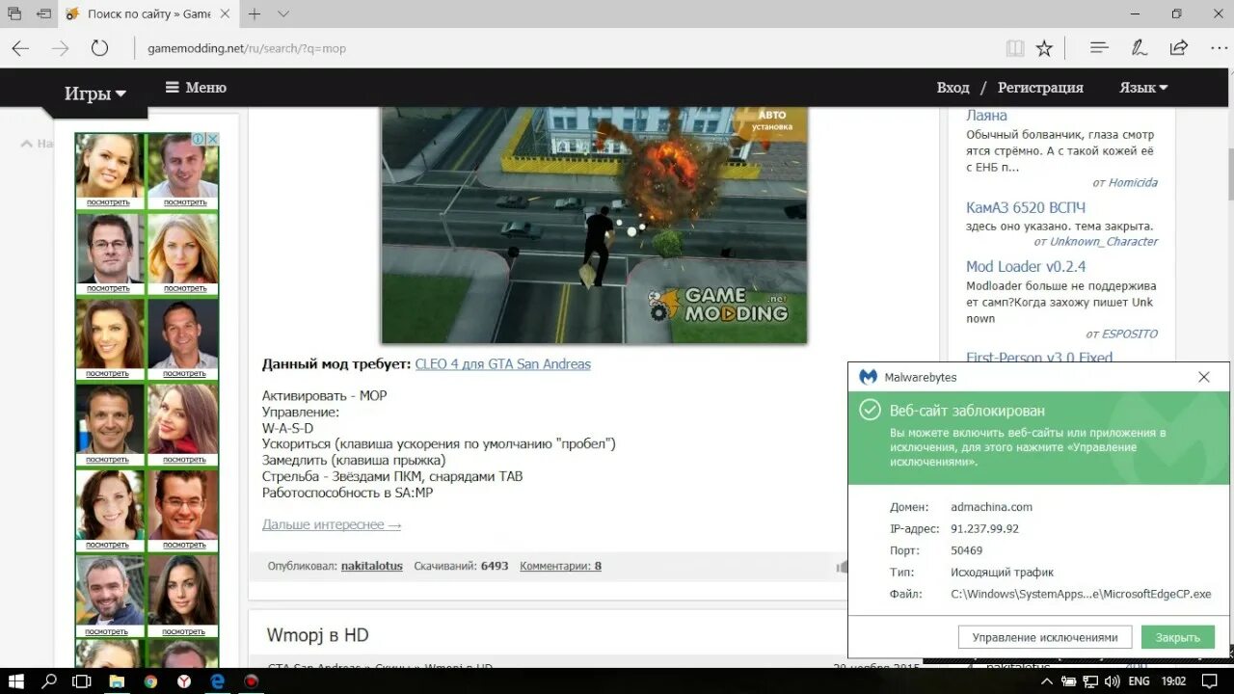This screenshot has height=694, width=1234.
Task: Click first 'посмотреть' under top-left ad face
Action: point(108,202)
